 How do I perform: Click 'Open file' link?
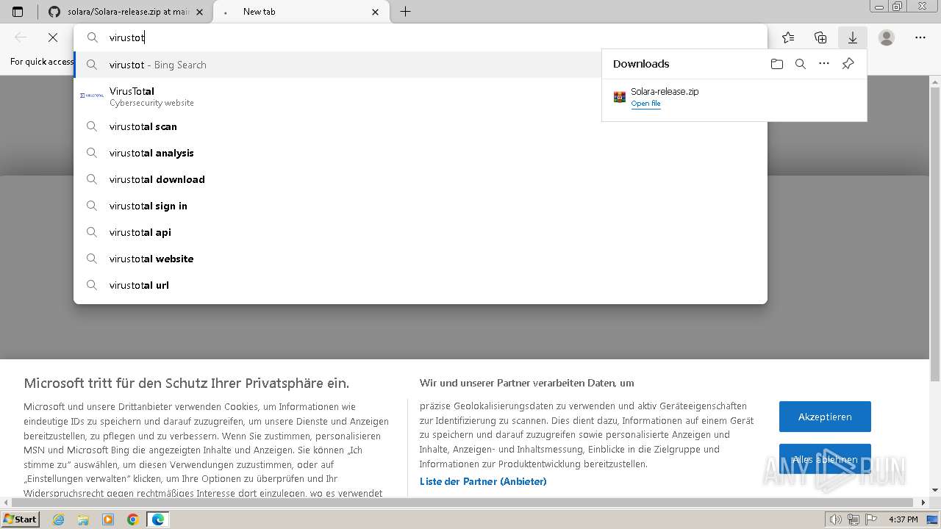click(645, 104)
